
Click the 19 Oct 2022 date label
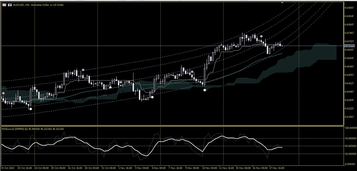click(8, 168)
